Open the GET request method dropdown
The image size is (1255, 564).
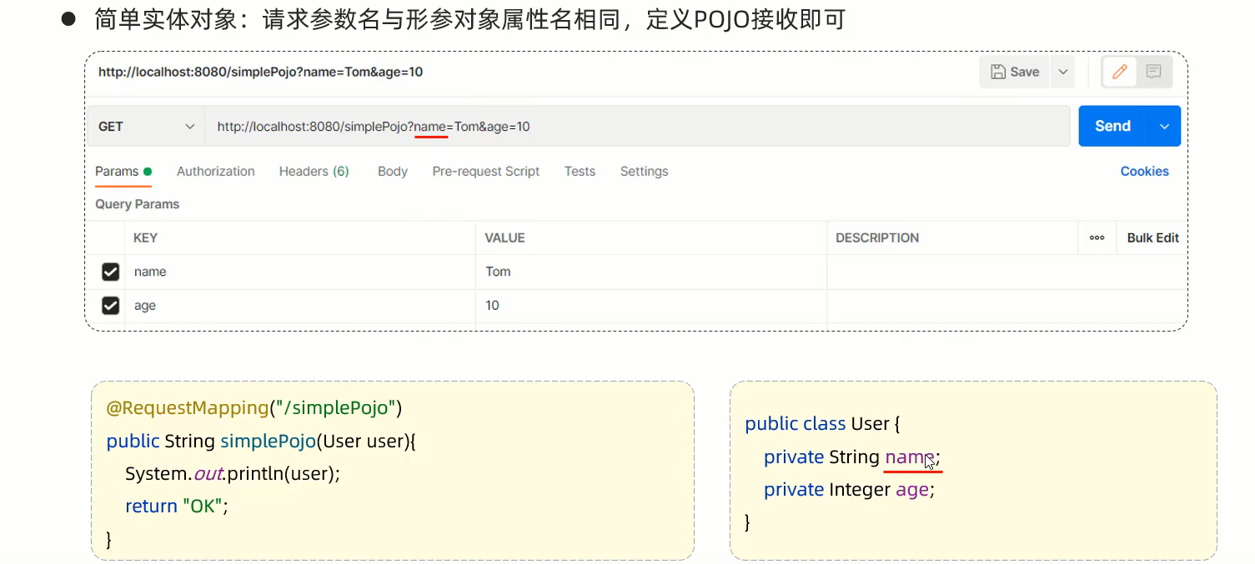pyautogui.click(x=146, y=126)
